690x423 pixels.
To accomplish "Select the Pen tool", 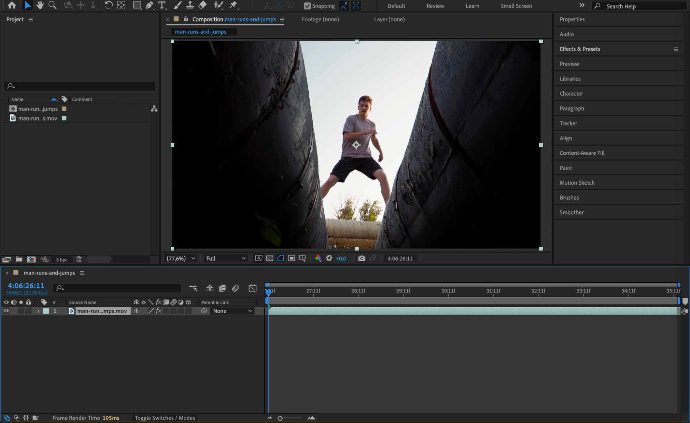I will (149, 5).
